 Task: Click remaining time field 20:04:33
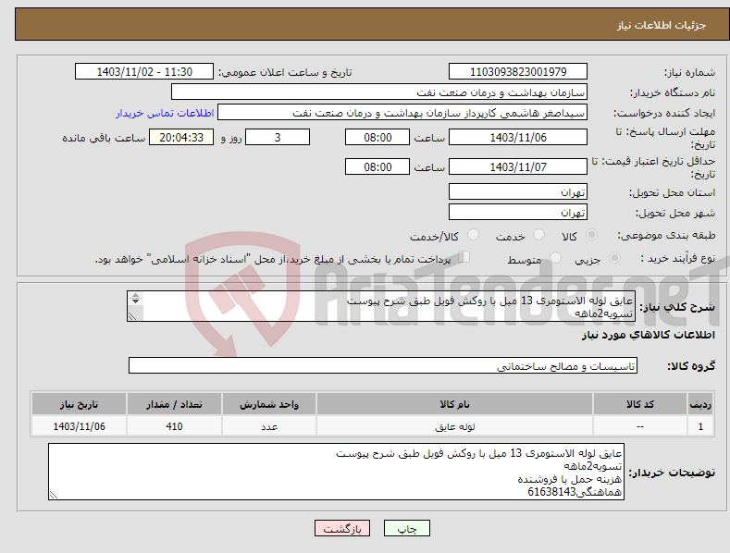[x=181, y=137]
